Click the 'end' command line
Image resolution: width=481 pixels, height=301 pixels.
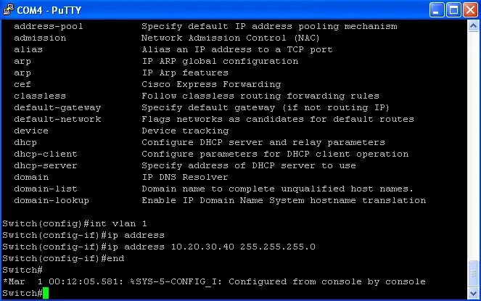64,259
